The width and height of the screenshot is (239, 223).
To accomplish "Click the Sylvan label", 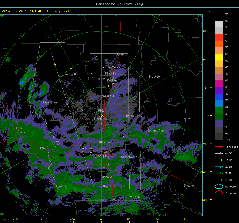I will [101, 78].
